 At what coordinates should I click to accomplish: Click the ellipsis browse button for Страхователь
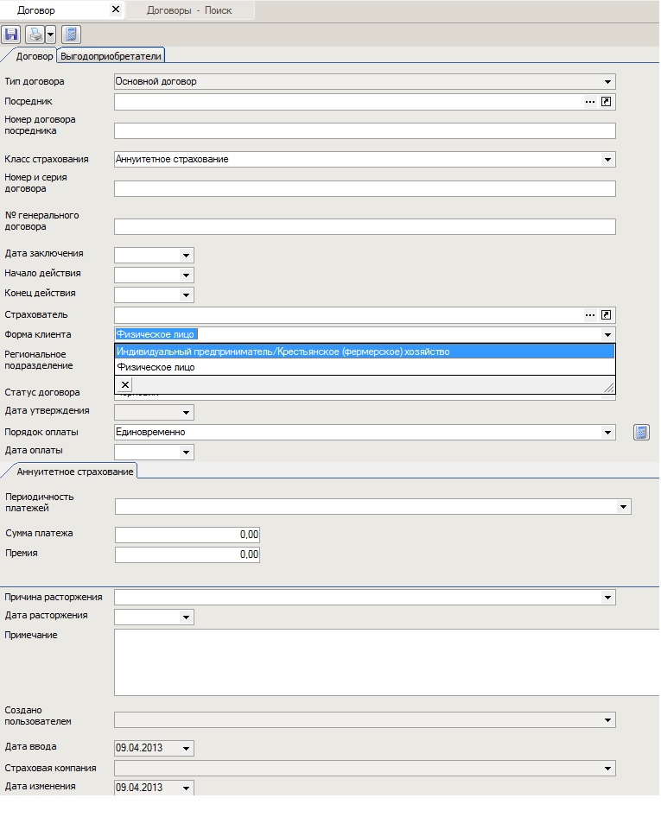pyautogui.click(x=590, y=315)
